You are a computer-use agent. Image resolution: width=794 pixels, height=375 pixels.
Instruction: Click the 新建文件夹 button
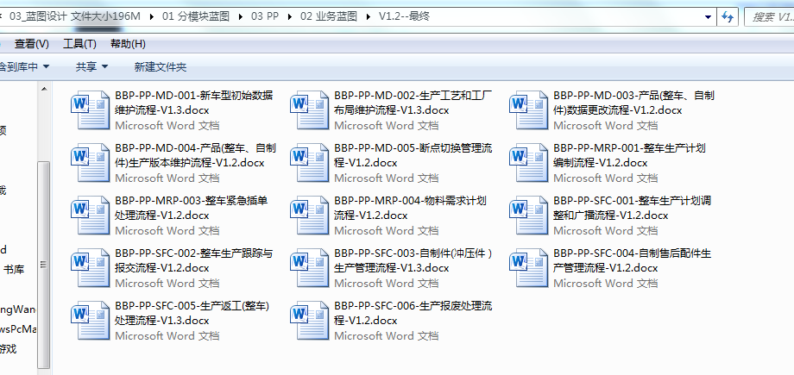tap(160, 66)
